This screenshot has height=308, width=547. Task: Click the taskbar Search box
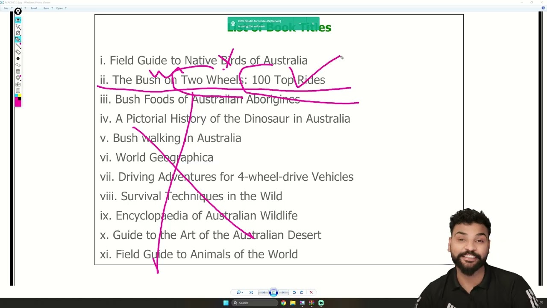coord(255,303)
